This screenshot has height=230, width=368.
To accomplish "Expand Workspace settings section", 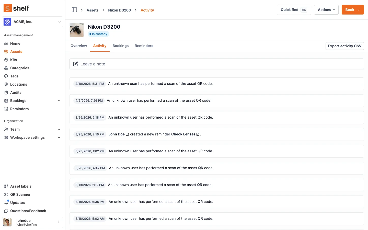I will coord(59,137).
